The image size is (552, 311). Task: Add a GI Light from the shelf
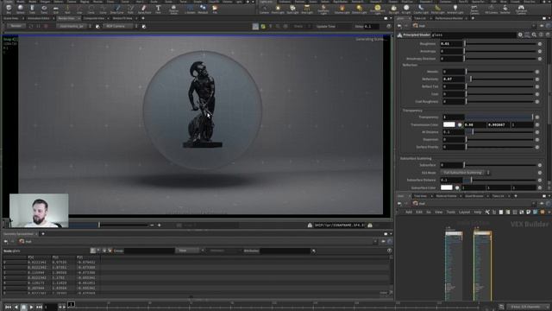coord(406,10)
